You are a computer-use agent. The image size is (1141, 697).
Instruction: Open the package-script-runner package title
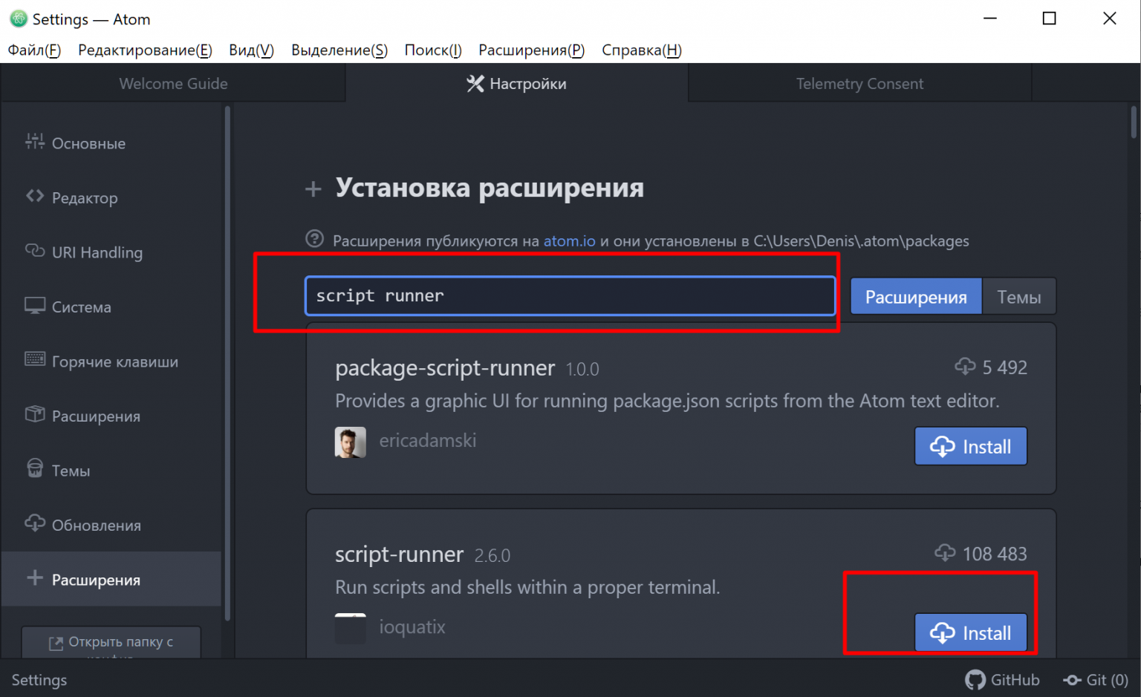coord(445,367)
